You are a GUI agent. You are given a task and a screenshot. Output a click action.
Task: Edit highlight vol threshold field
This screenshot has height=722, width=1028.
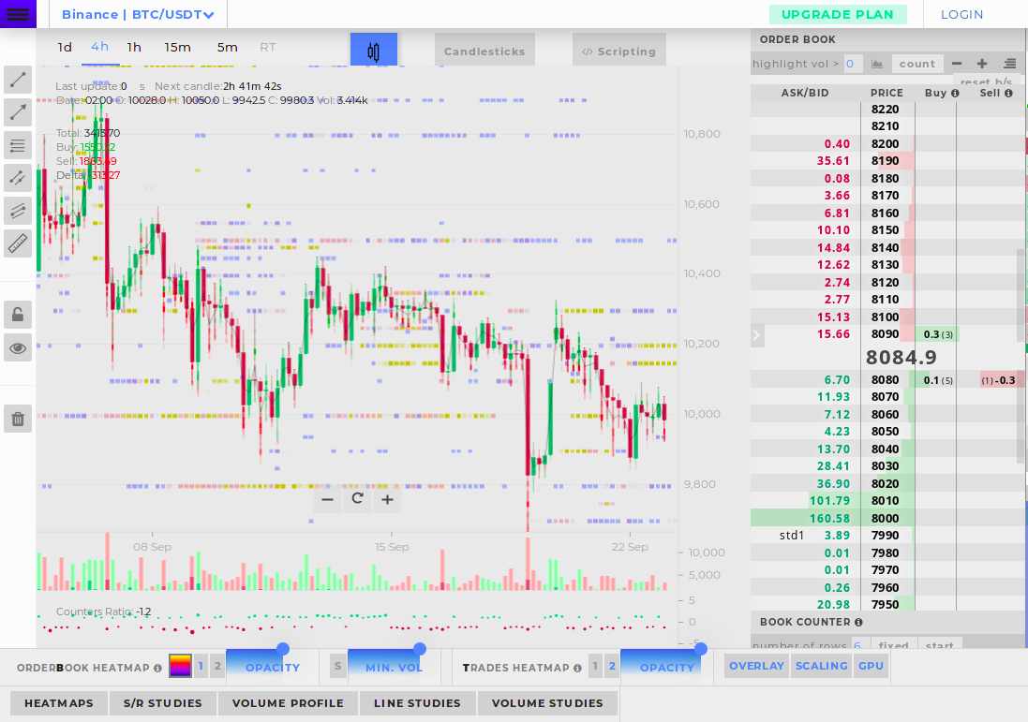pyautogui.click(x=853, y=64)
